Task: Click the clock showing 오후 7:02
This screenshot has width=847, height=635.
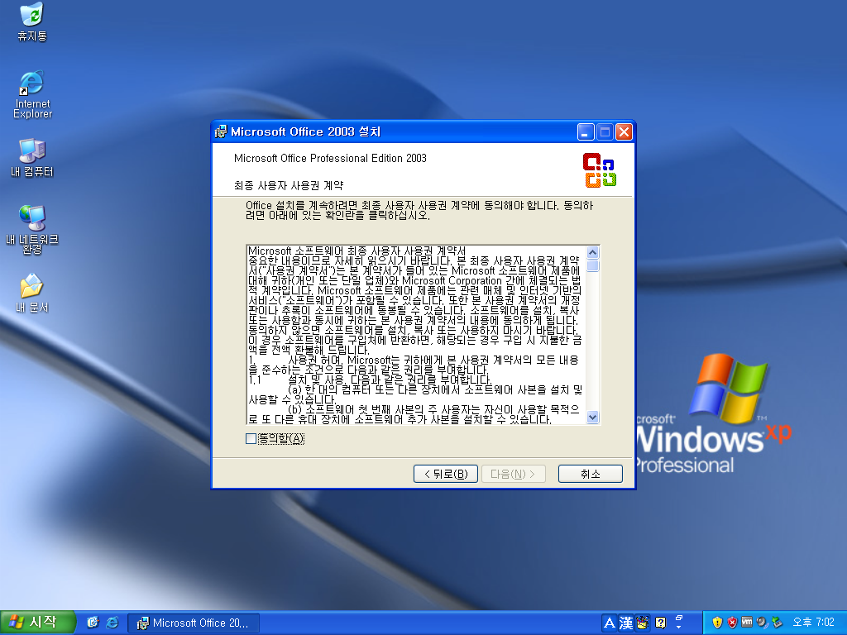Action: (814, 623)
